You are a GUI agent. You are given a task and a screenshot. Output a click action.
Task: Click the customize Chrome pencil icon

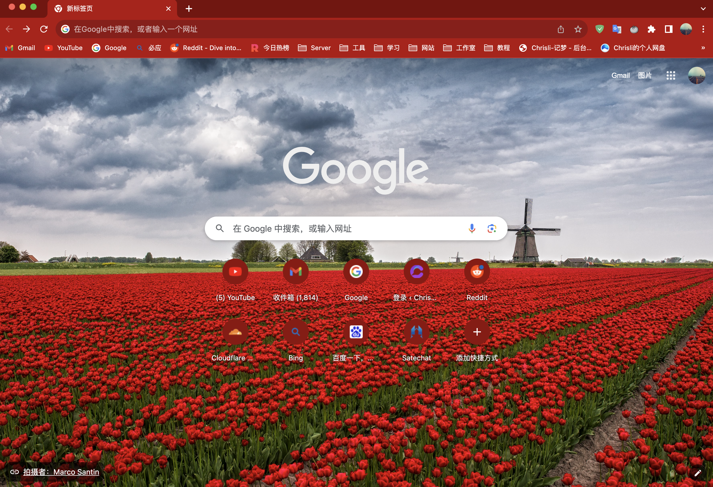(697, 473)
